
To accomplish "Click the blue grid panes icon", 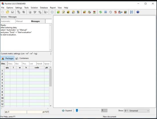I will [105, 12].
